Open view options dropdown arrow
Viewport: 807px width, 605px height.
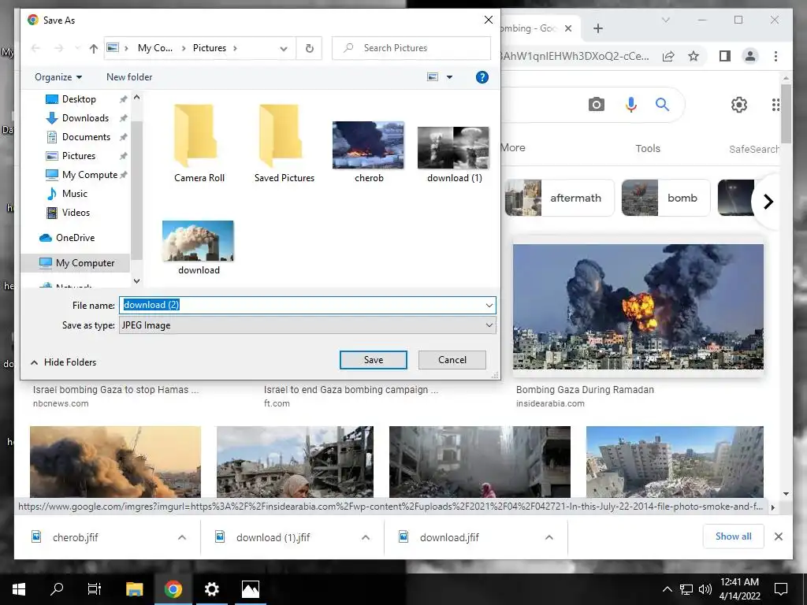pyautogui.click(x=449, y=77)
